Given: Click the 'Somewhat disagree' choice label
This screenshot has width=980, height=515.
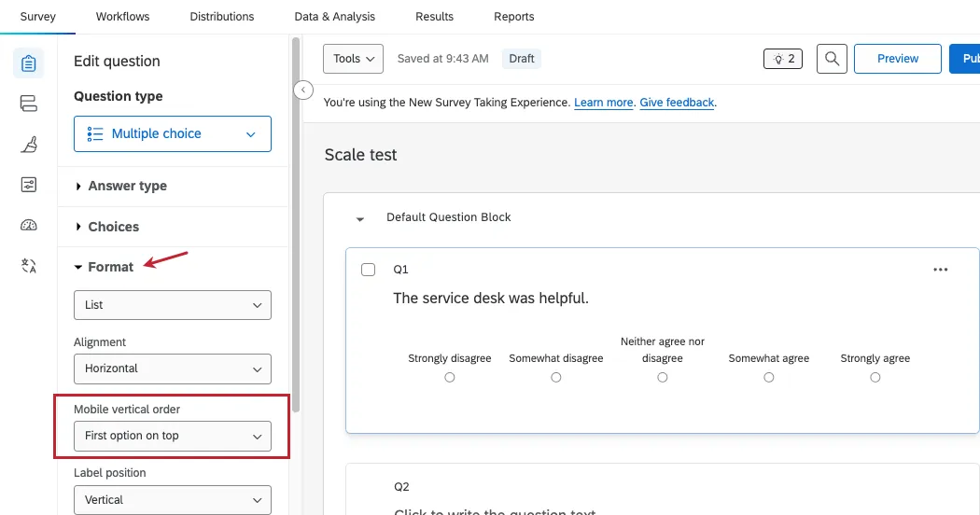Looking at the screenshot, I should [555, 359].
